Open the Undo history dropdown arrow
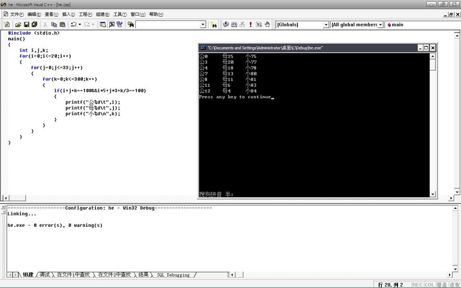461x288 pixels. (x=80, y=25)
